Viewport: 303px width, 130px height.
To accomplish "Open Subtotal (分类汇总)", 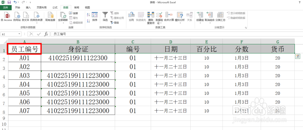I will coord(220,17).
